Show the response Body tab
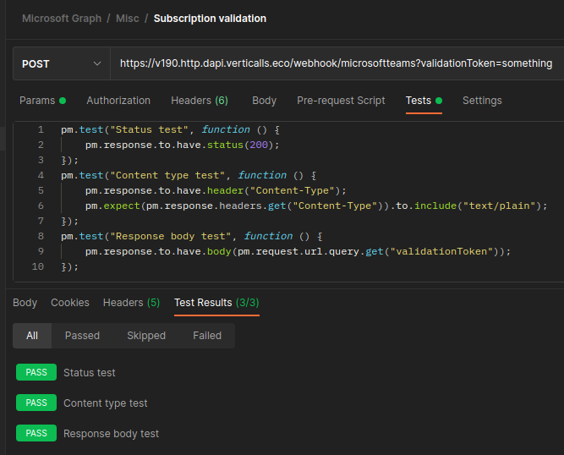564x455 pixels. 25,303
